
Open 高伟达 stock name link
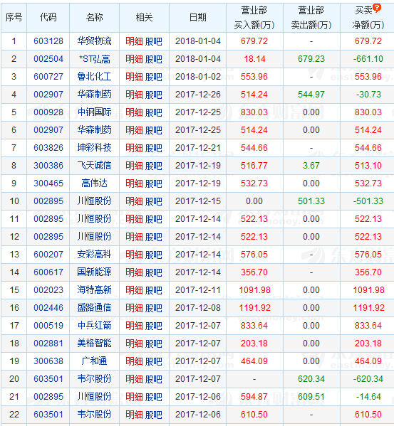(94, 183)
